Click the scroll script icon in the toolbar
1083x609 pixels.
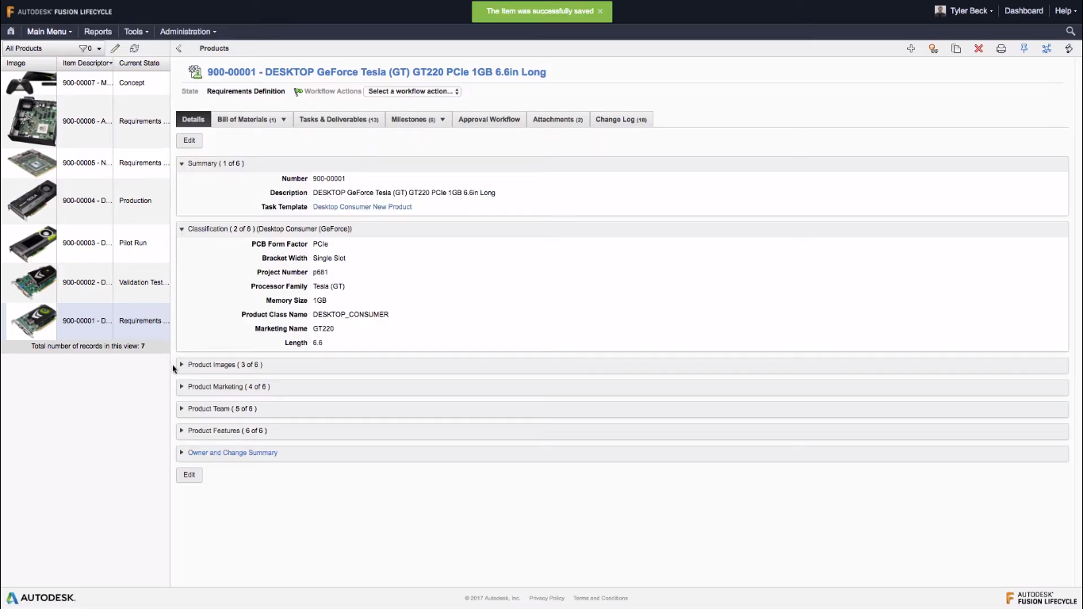tap(1069, 48)
